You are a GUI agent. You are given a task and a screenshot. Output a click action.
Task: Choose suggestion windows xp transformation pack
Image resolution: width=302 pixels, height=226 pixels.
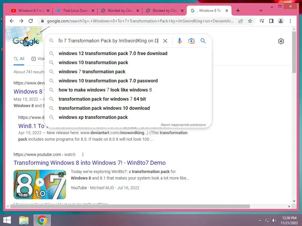coord(128,117)
